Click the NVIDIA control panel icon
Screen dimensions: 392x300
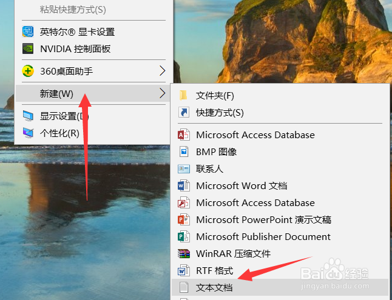(x=28, y=48)
